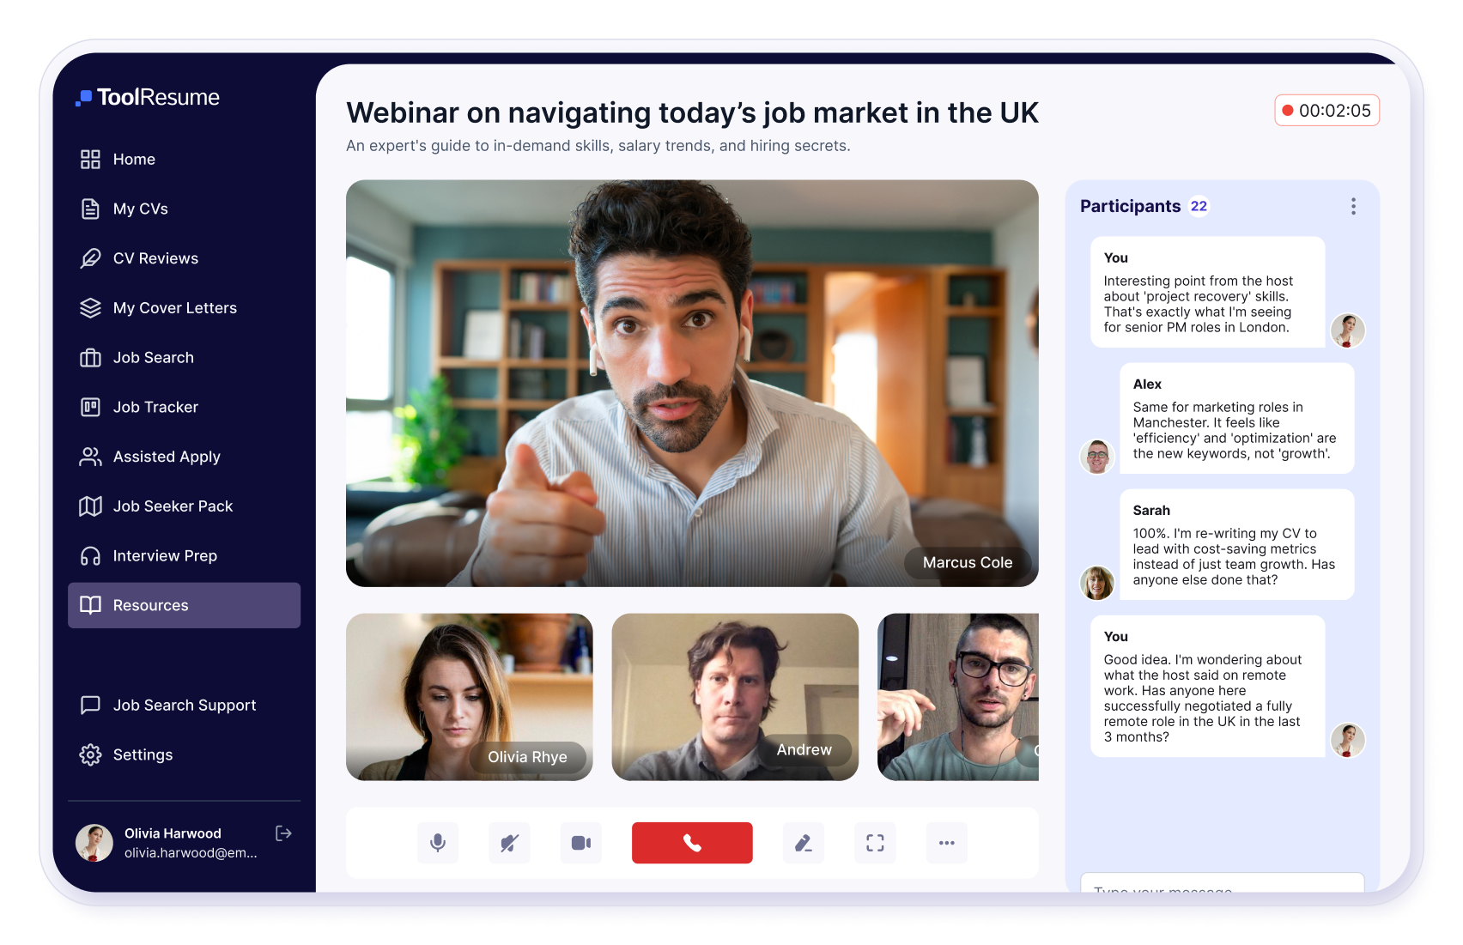Viewport: 1463px width, 945px height.
Task: Turn off the video camera
Action: (581, 843)
